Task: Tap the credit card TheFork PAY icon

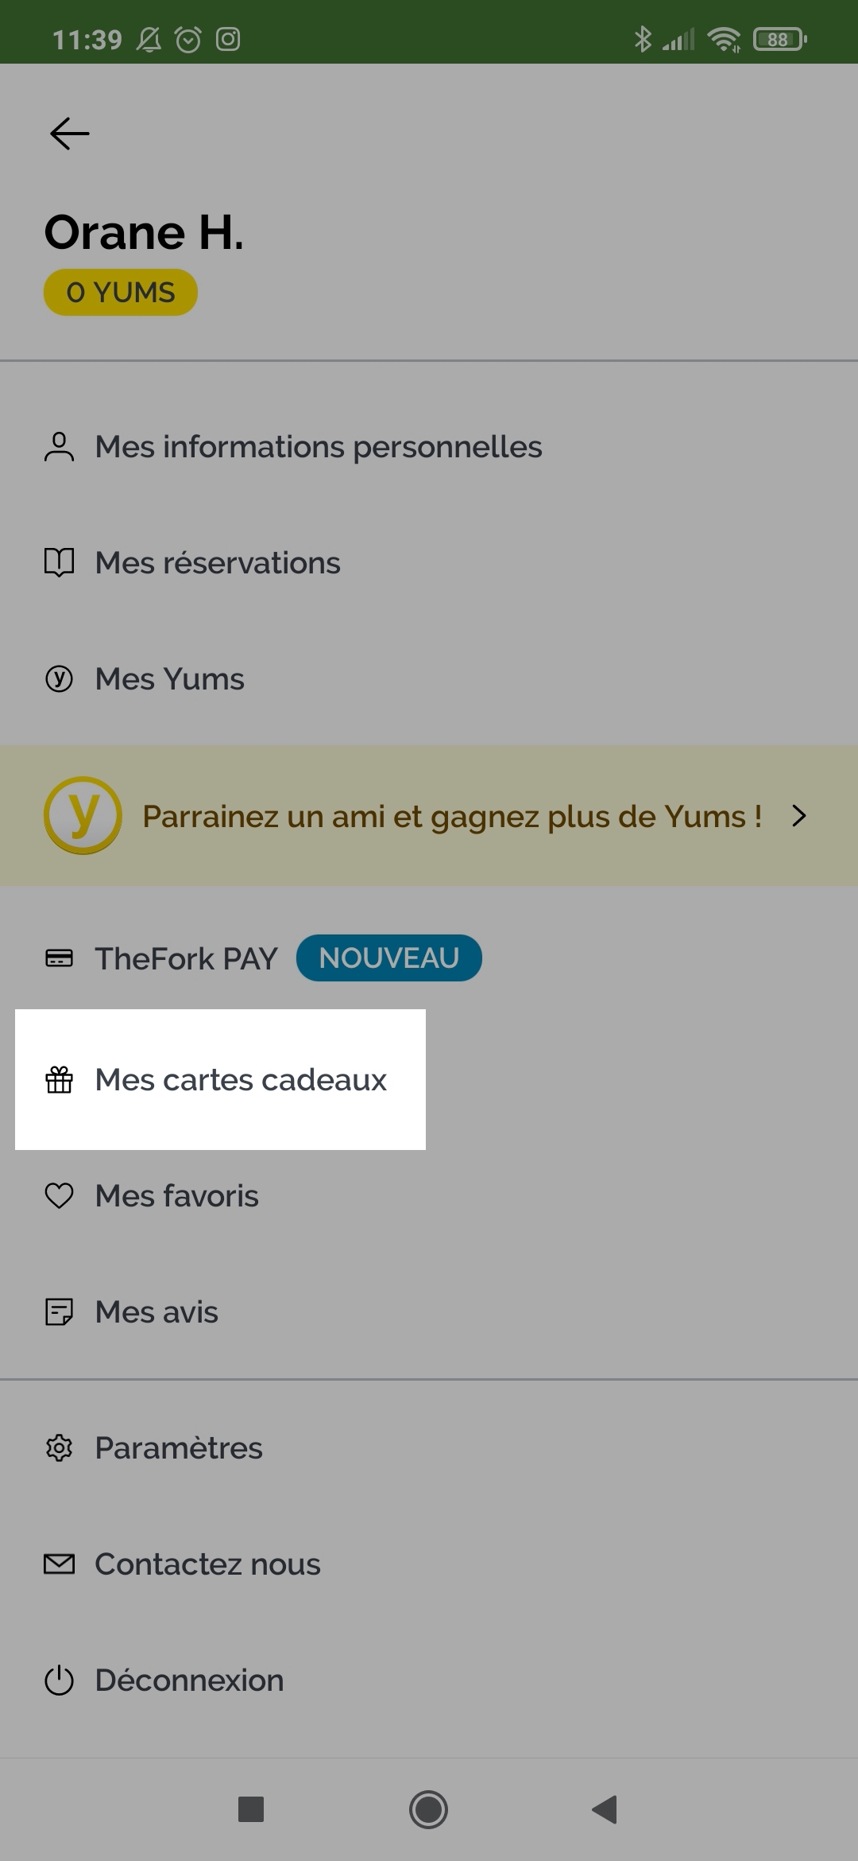Action: 59,958
